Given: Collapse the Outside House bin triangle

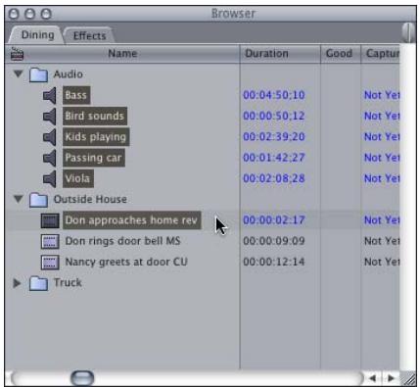Looking at the screenshot, I should [19, 199].
